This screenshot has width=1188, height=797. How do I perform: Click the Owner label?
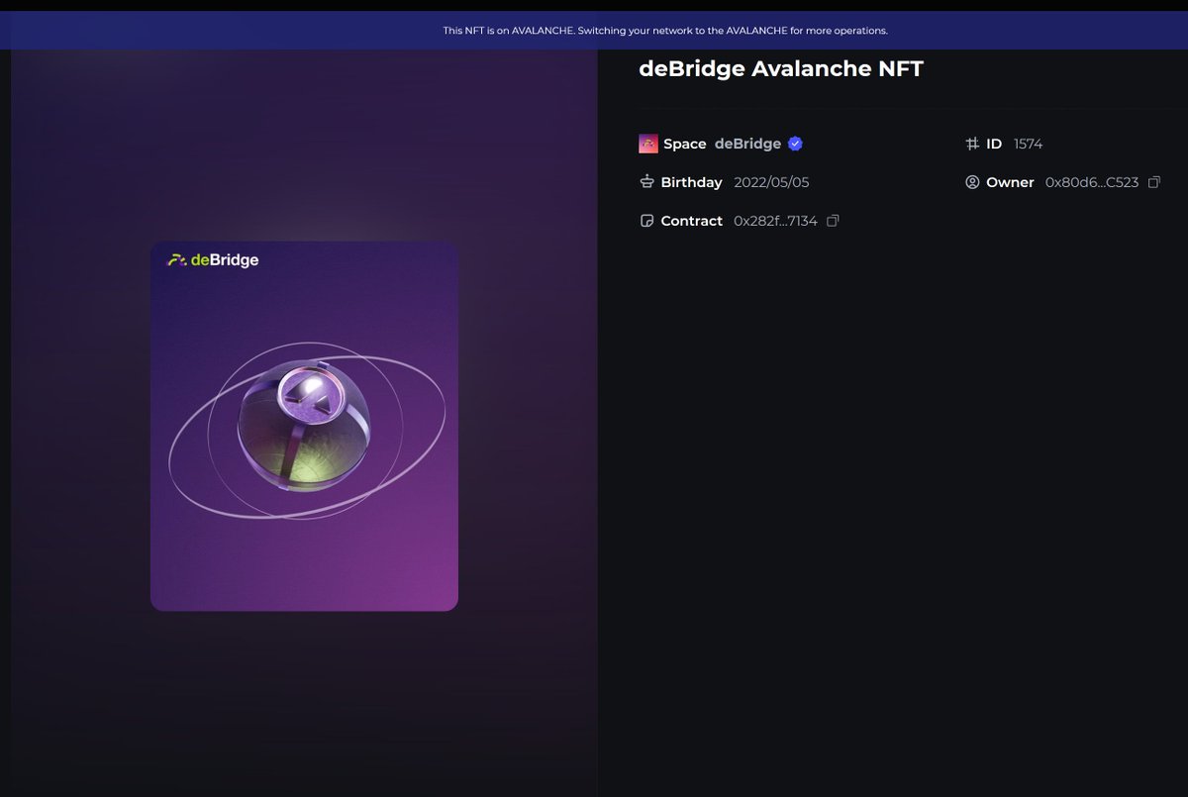pyautogui.click(x=1010, y=182)
